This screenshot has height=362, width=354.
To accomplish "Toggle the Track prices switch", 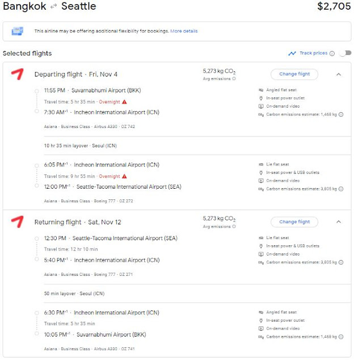I will pos(343,53).
